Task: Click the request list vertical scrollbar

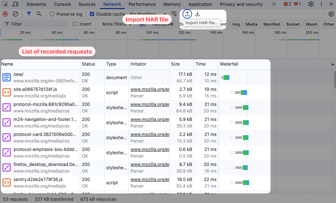Action: point(335,80)
